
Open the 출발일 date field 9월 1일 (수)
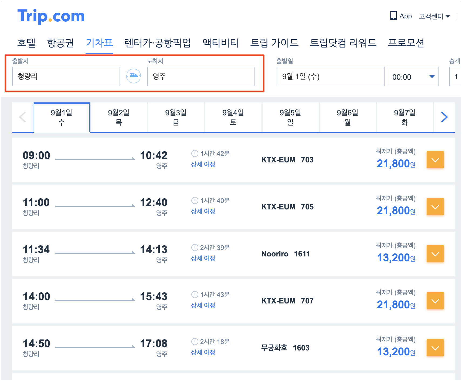pyautogui.click(x=331, y=76)
